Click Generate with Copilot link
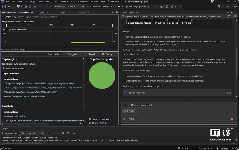This screenshot has height=150, width=239. [x=16, y=68]
